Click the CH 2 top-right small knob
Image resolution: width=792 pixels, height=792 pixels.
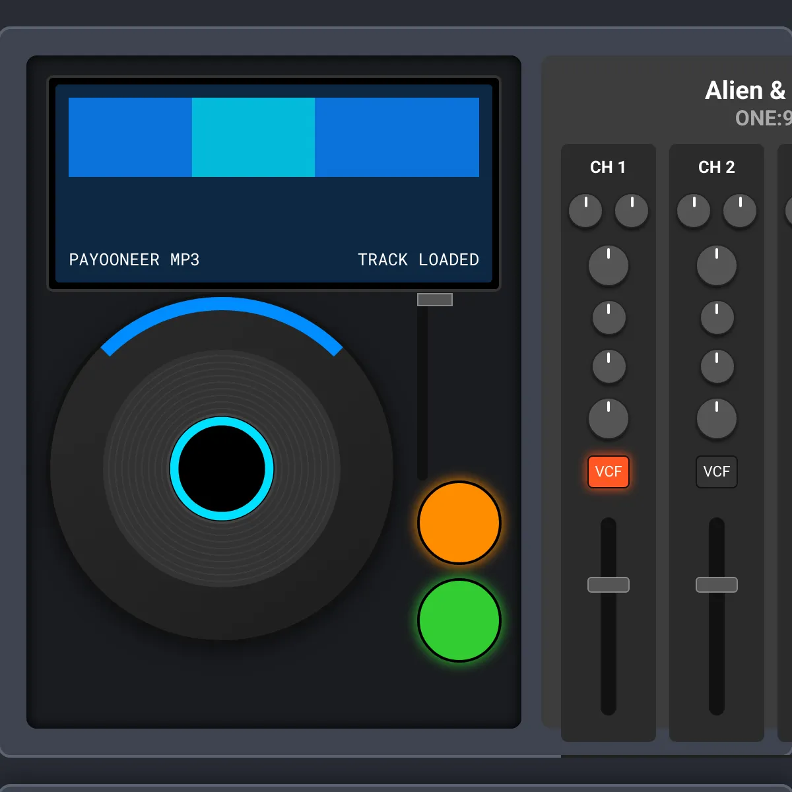tap(740, 211)
